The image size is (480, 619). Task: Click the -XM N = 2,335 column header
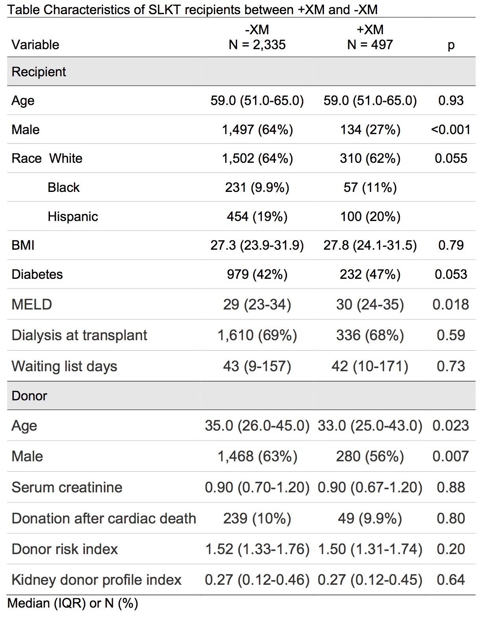(257, 37)
